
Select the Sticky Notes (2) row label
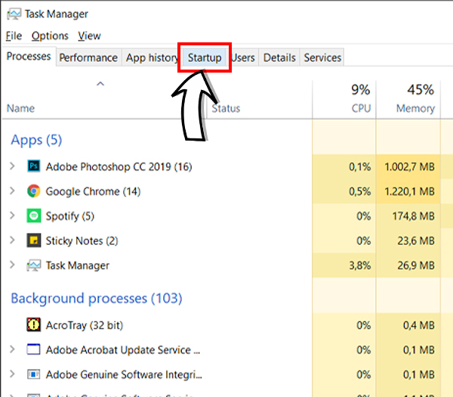(82, 240)
